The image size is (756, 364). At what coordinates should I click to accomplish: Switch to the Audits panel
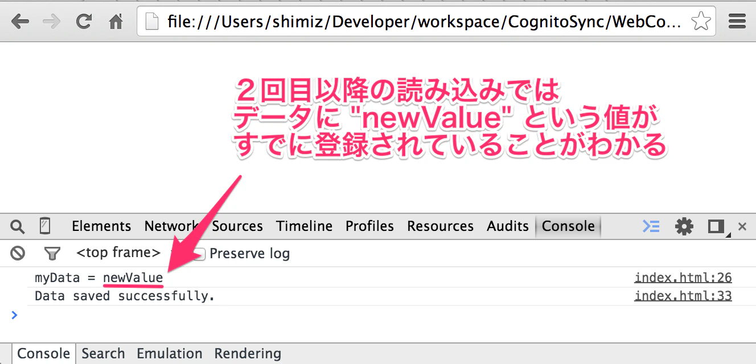[x=508, y=226]
